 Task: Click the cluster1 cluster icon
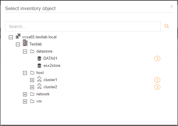click(39, 80)
